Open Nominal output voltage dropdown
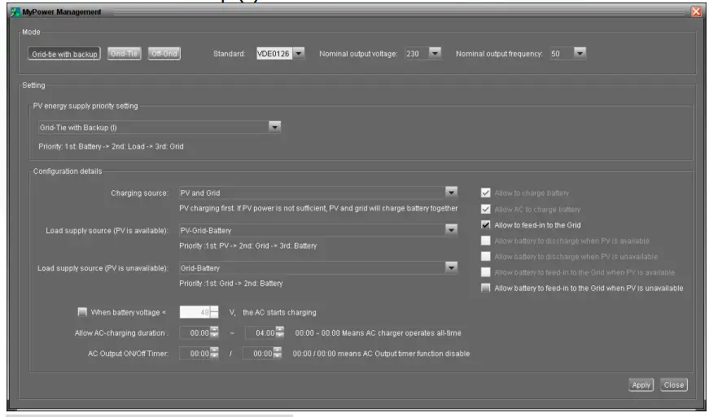Viewport: 709px width, 417px height. pos(435,54)
